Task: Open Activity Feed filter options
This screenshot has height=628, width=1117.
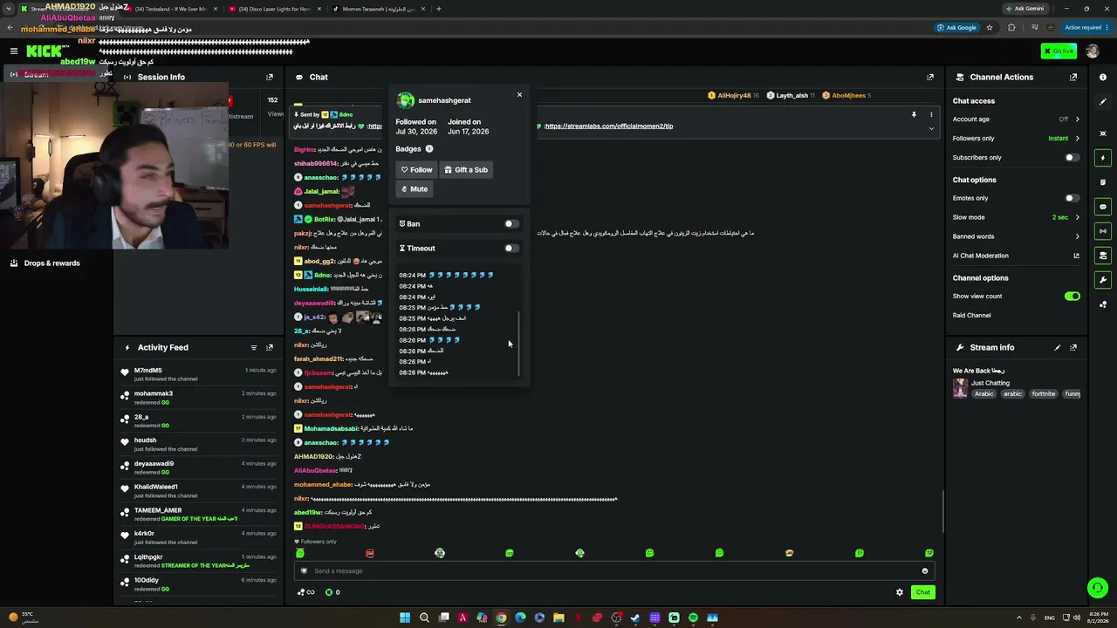Action: [254, 348]
